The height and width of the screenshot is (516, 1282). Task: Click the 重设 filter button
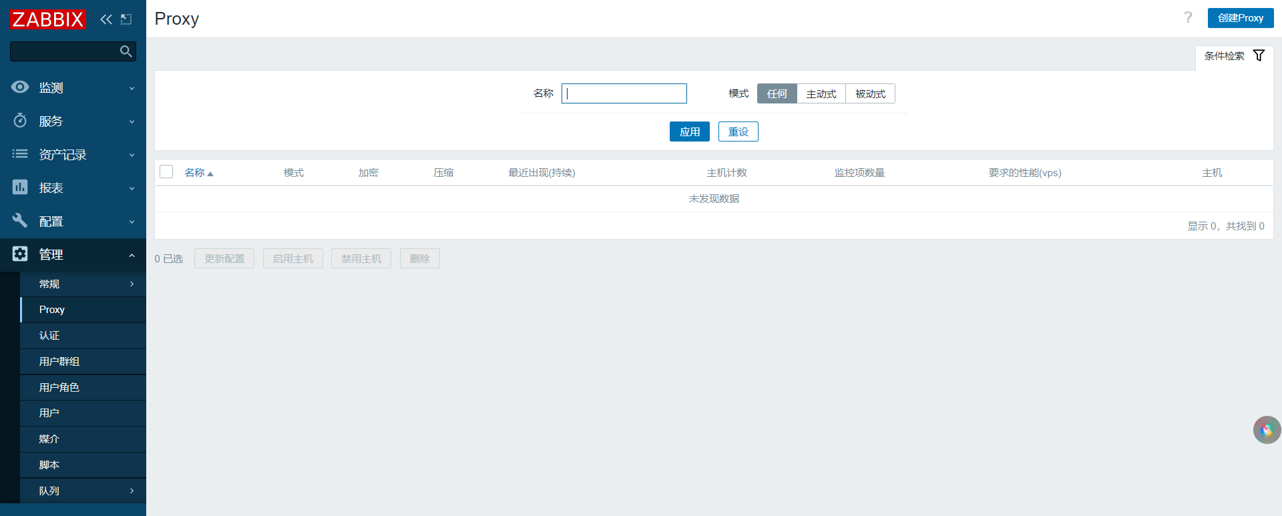(x=738, y=132)
